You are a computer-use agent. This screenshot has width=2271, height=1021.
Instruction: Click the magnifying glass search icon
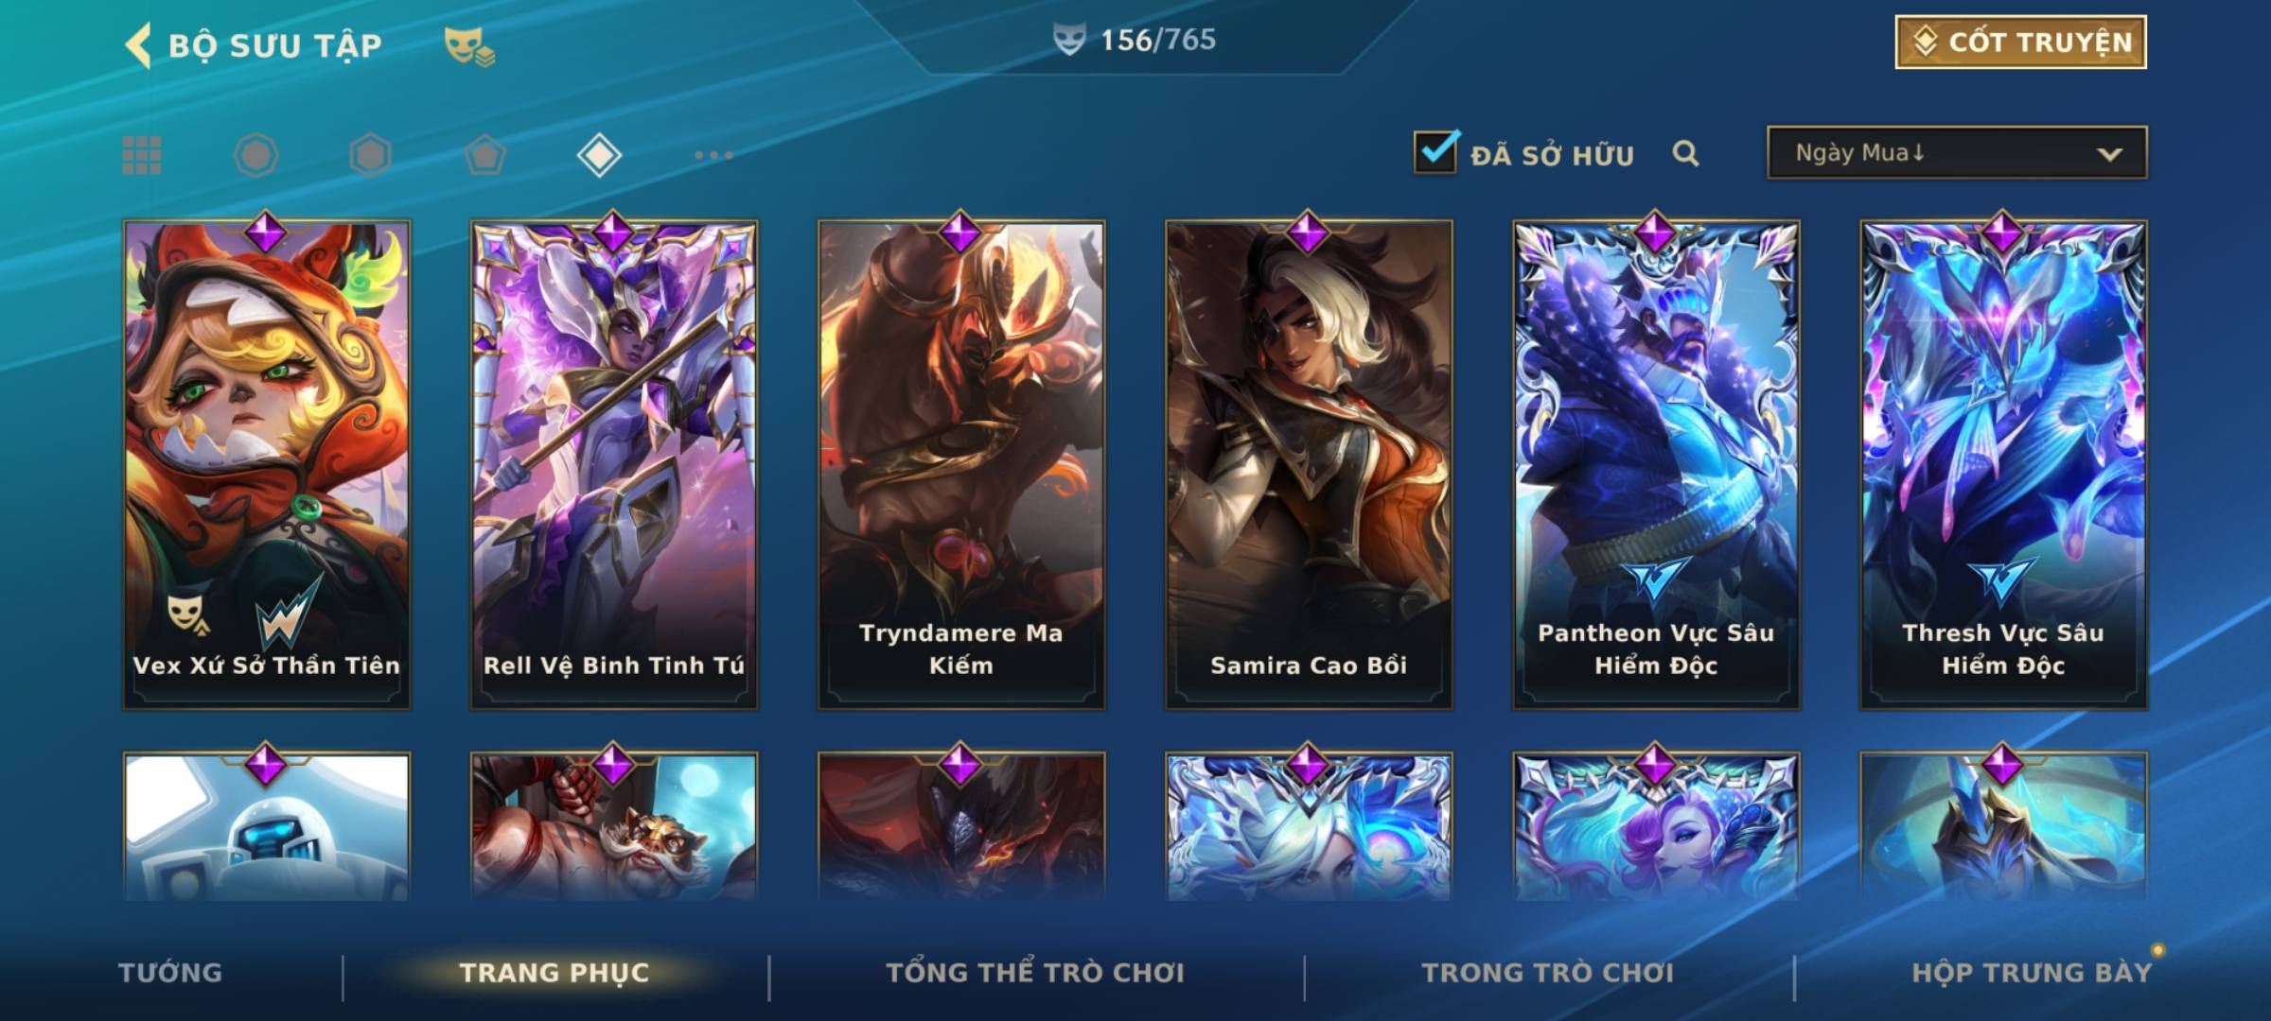coord(1685,153)
